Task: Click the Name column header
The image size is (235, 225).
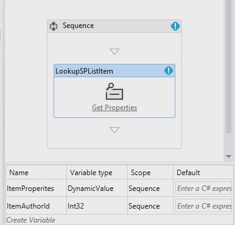Action: coord(36,173)
